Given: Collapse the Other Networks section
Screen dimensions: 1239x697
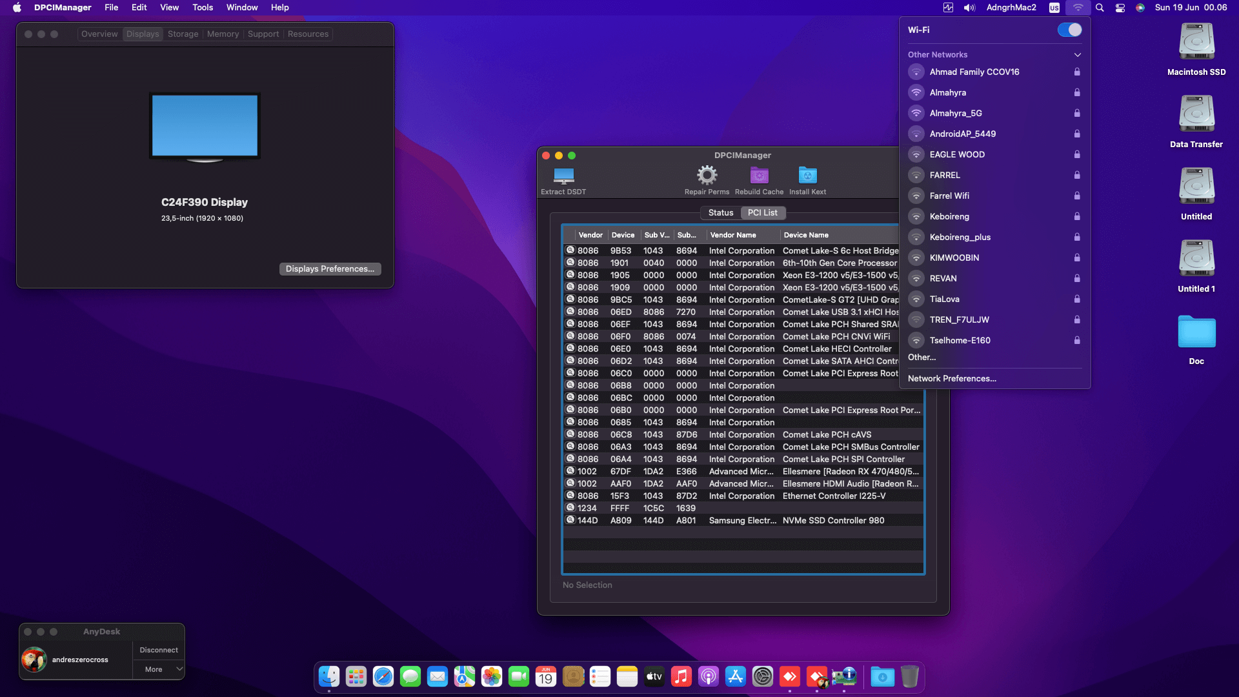Looking at the screenshot, I should tap(1077, 55).
